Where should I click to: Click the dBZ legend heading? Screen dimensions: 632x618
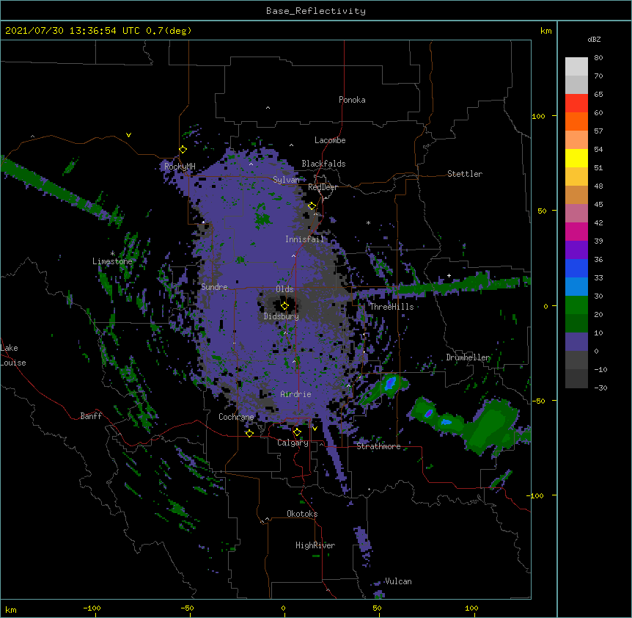[x=594, y=40]
